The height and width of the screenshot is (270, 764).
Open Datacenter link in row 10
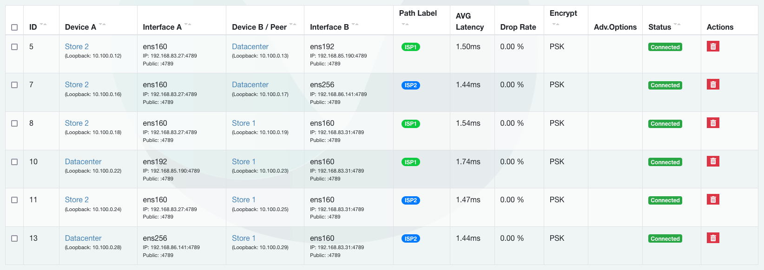(83, 161)
